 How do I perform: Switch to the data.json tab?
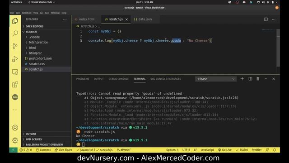pos(145,19)
